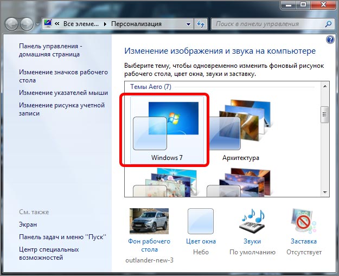Click the 'Все элеме...' breadcrumb segment
The height and width of the screenshot is (276, 339).
tap(81, 24)
